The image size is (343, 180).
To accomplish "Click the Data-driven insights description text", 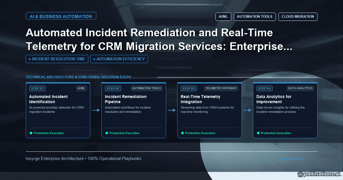I will (281, 110).
